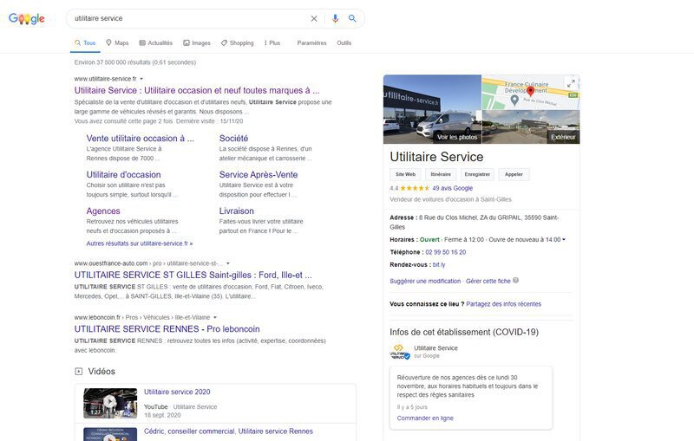Open Vente utilitaire occasion sitelink
The width and height of the screenshot is (694, 441).
pyautogui.click(x=141, y=139)
